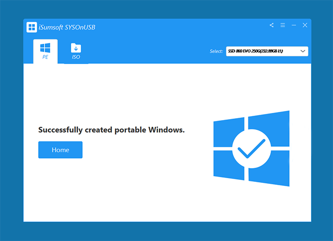Screen dimensions: 333x241
Task: Click the Home button
Action: (x=60, y=150)
